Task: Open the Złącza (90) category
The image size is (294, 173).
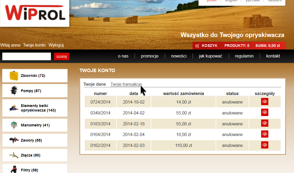Action: [35, 155]
